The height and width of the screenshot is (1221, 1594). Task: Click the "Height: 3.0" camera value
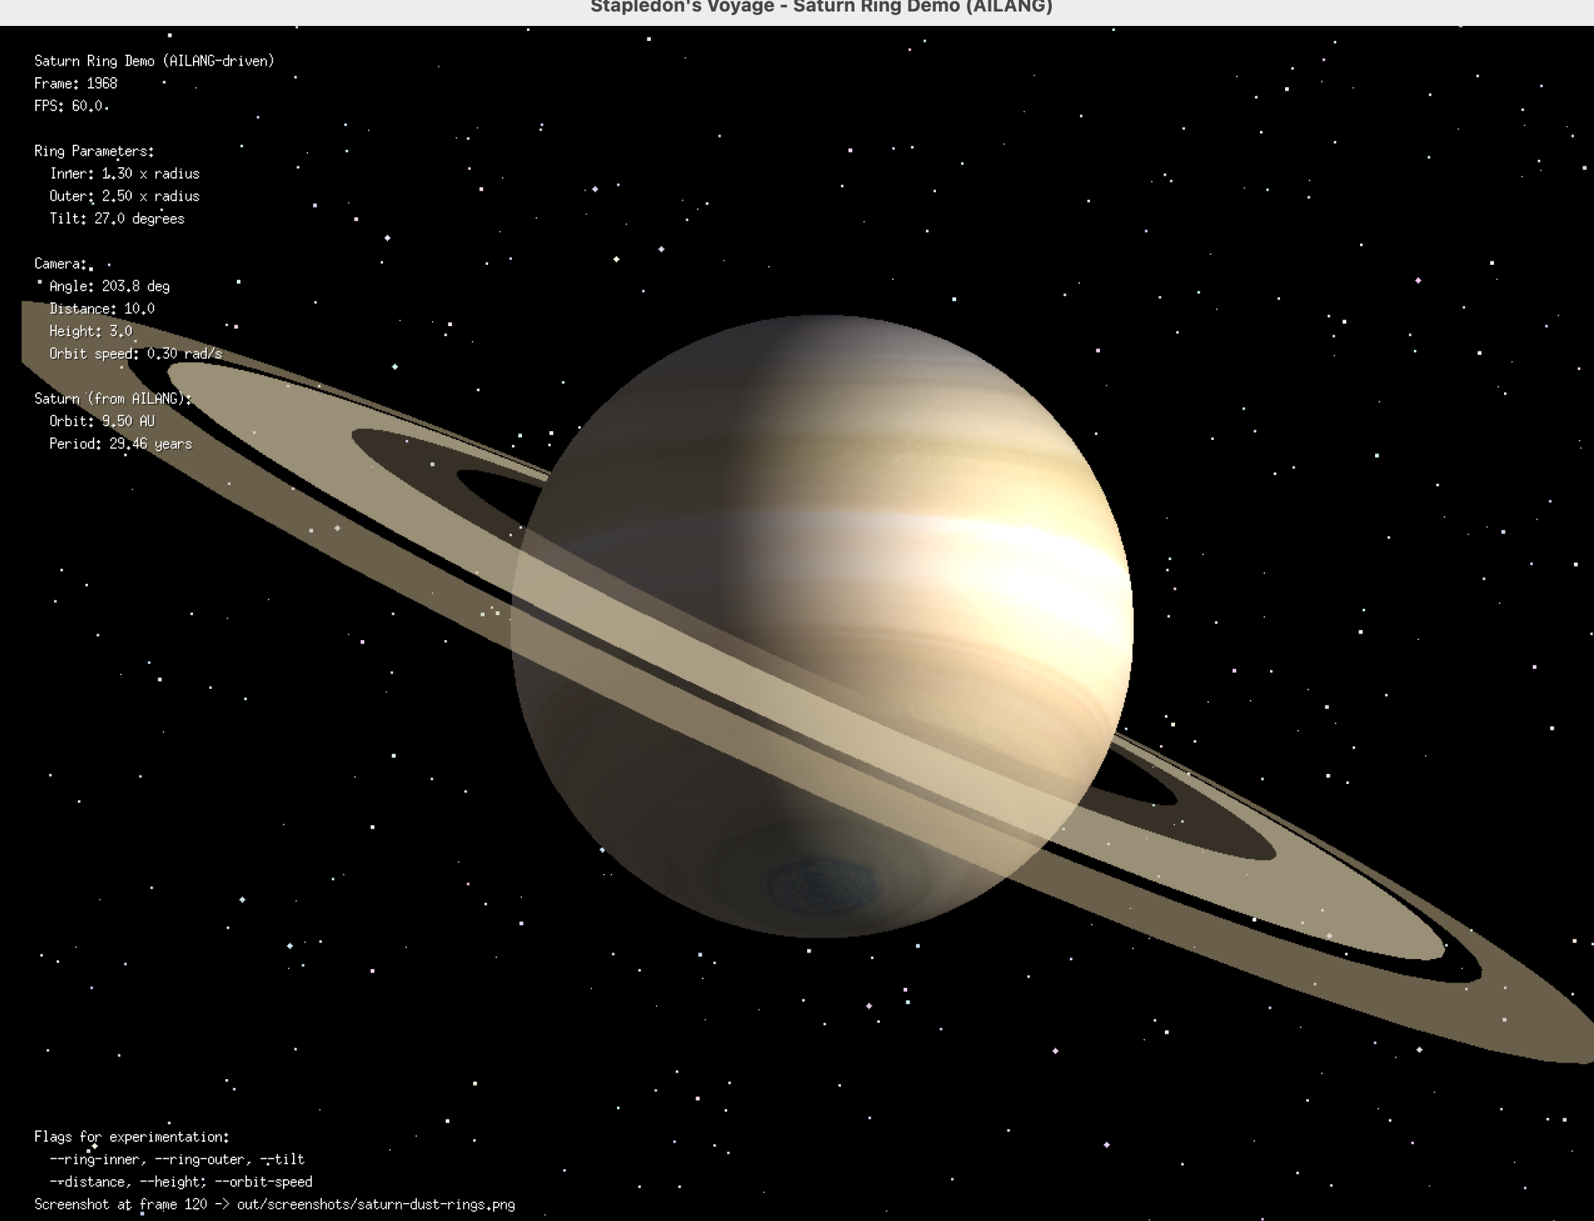point(91,331)
